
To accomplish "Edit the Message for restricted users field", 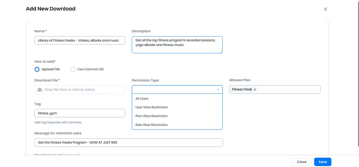I will tap(128, 142).
